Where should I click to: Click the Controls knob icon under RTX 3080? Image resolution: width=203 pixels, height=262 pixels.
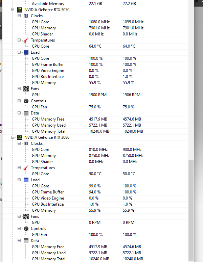coord(26,229)
